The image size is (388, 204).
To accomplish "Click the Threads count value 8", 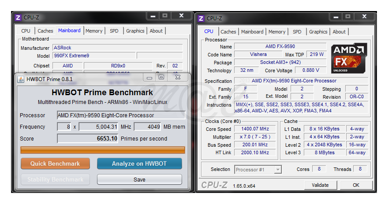I will (x=360, y=169).
